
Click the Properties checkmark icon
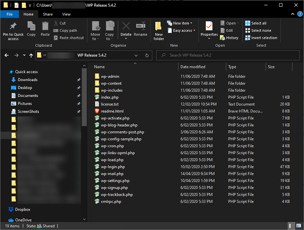(x=209, y=26)
